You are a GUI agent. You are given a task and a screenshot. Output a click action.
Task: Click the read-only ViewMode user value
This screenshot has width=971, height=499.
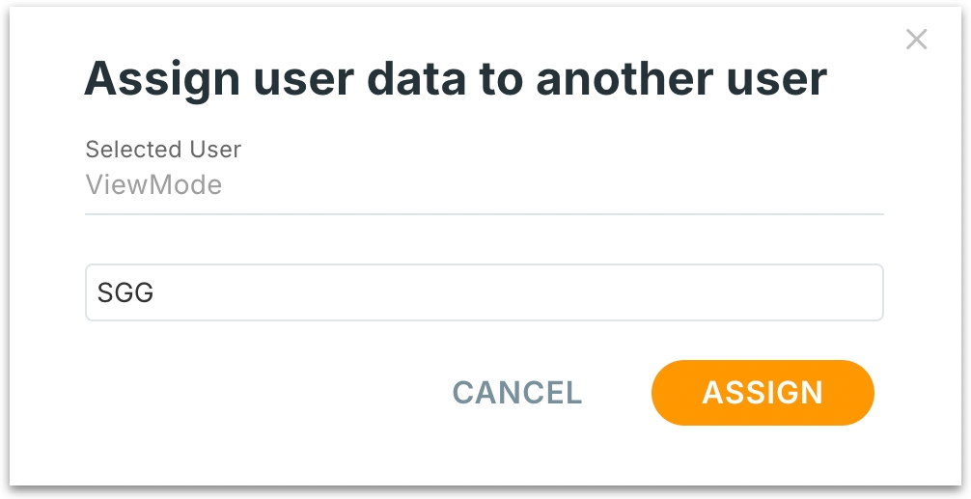click(154, 184)
